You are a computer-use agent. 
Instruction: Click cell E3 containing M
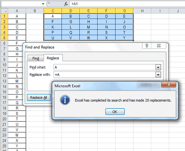[x=88, y=27]
